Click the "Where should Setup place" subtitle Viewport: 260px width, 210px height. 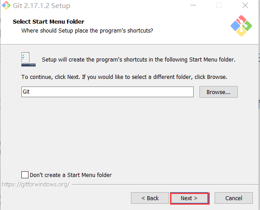click(x=87, y=31)
